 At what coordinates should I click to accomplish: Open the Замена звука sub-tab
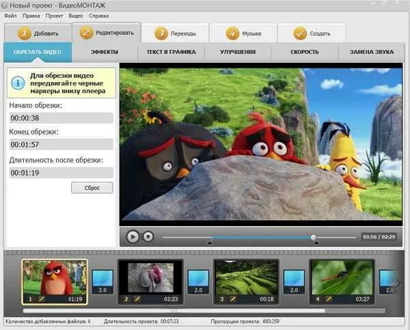[x=372, y=52]
